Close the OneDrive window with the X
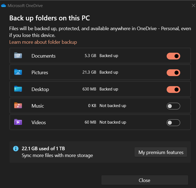 point(194,5)
